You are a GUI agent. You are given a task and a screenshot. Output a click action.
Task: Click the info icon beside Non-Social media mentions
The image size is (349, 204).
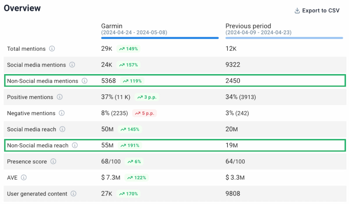(84, 81)
